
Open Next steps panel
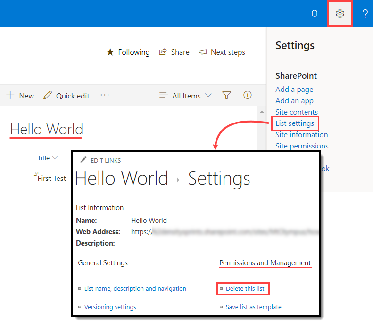(222, 52)
